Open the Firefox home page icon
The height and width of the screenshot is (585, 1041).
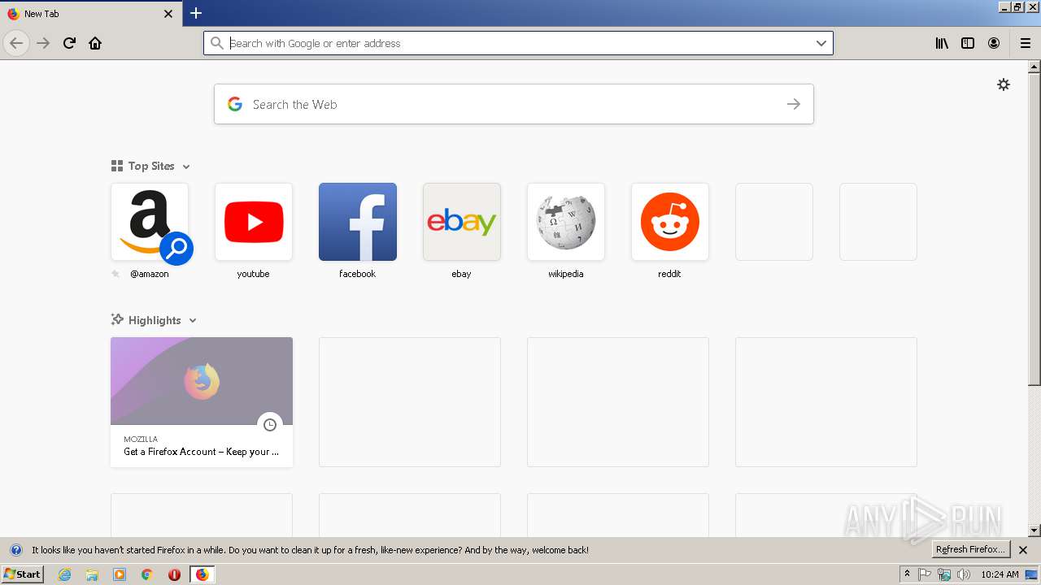coord(95,43)
